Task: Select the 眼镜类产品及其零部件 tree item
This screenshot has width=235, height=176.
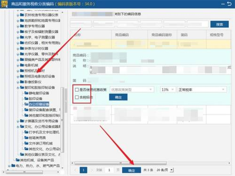Action: pyautogui.click(x=42, y=60)
